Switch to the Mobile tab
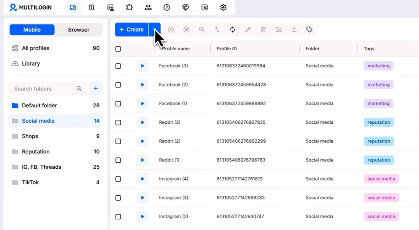419x230 pixels. pyautogui.click(x=32, y=30)
